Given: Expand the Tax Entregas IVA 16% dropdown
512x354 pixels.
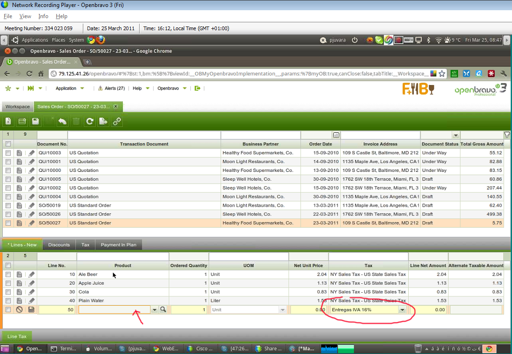Looking at the screenshot, I should (x=402, y=310).
